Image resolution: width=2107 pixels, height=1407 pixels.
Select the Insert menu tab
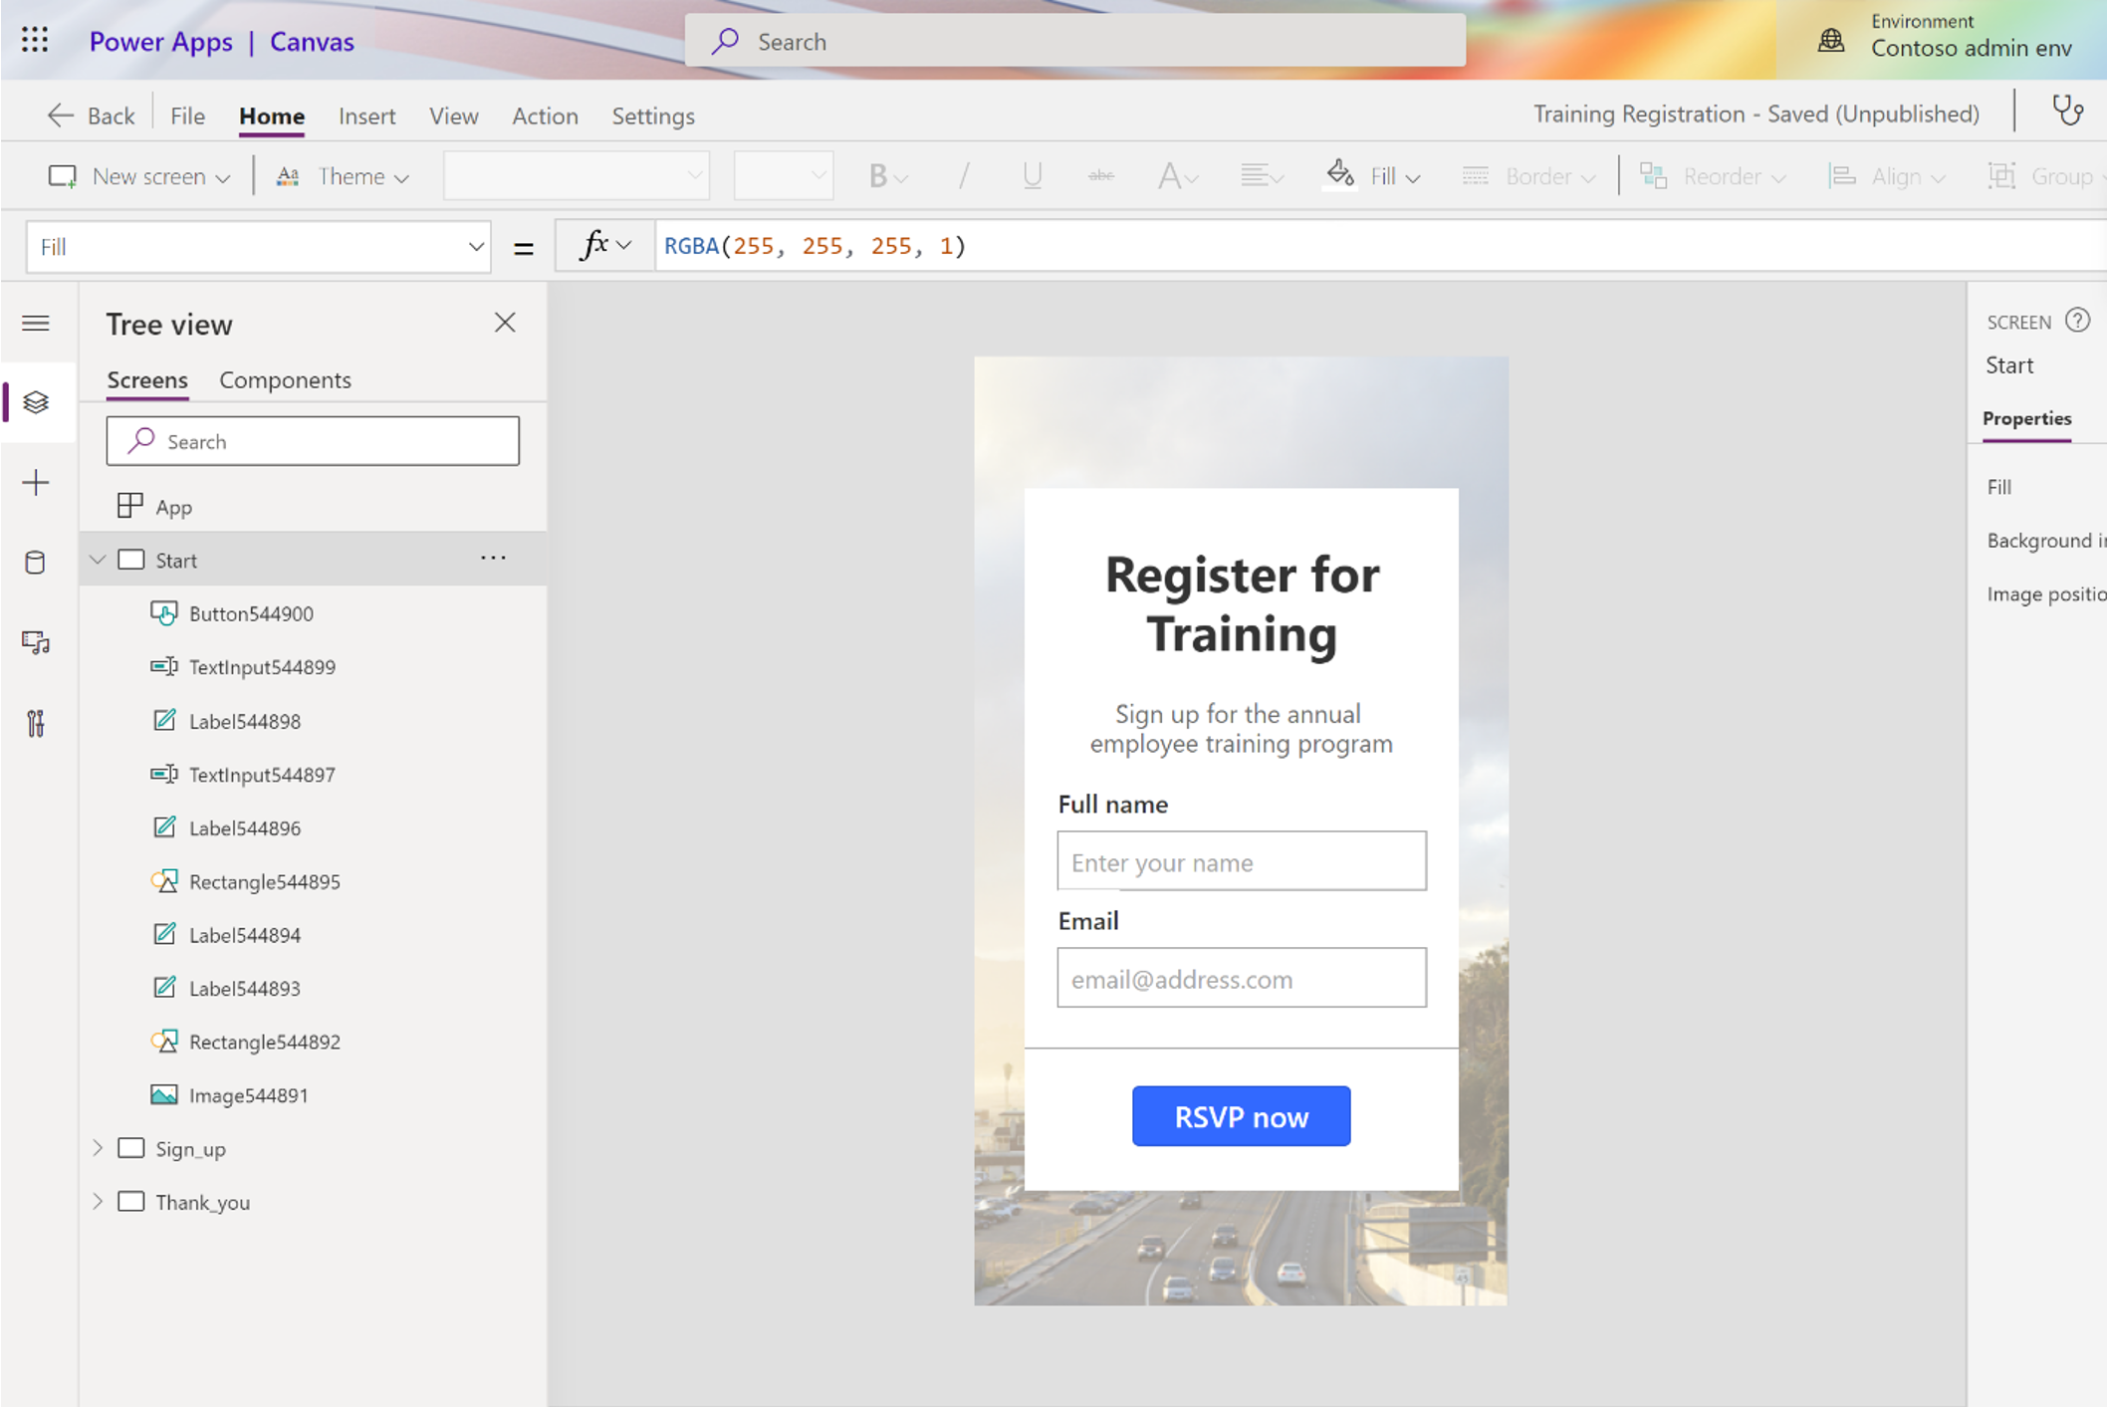(x=365, y=114)
